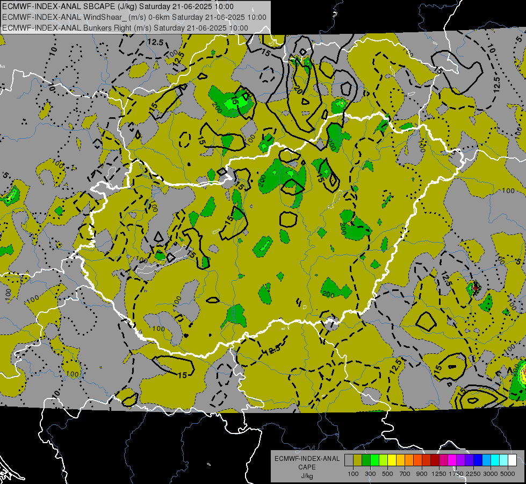This screenshot has width=526, height=484.
Task: Click the 1250 legend tick value
Action: click(x=439, y=474)
